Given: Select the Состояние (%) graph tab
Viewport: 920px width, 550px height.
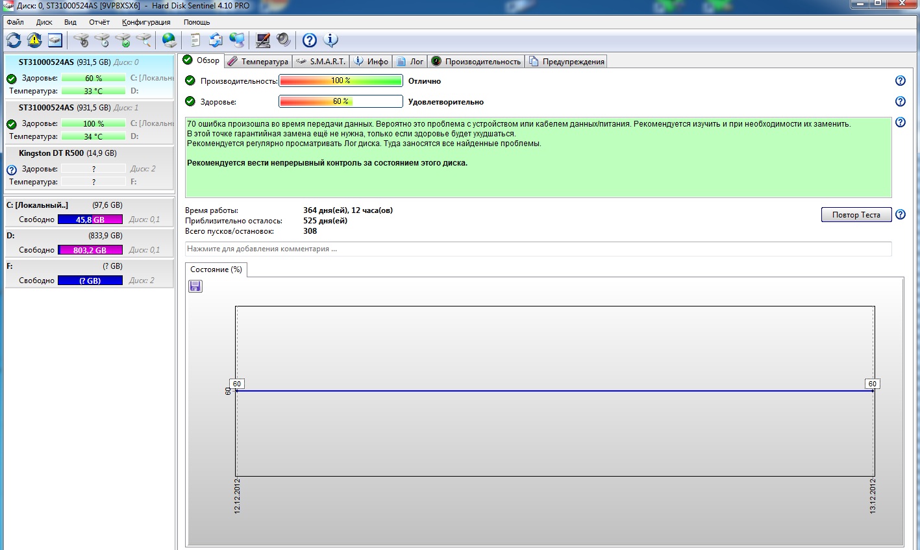Looking at the screenshot, I should (x=216, y=269).
